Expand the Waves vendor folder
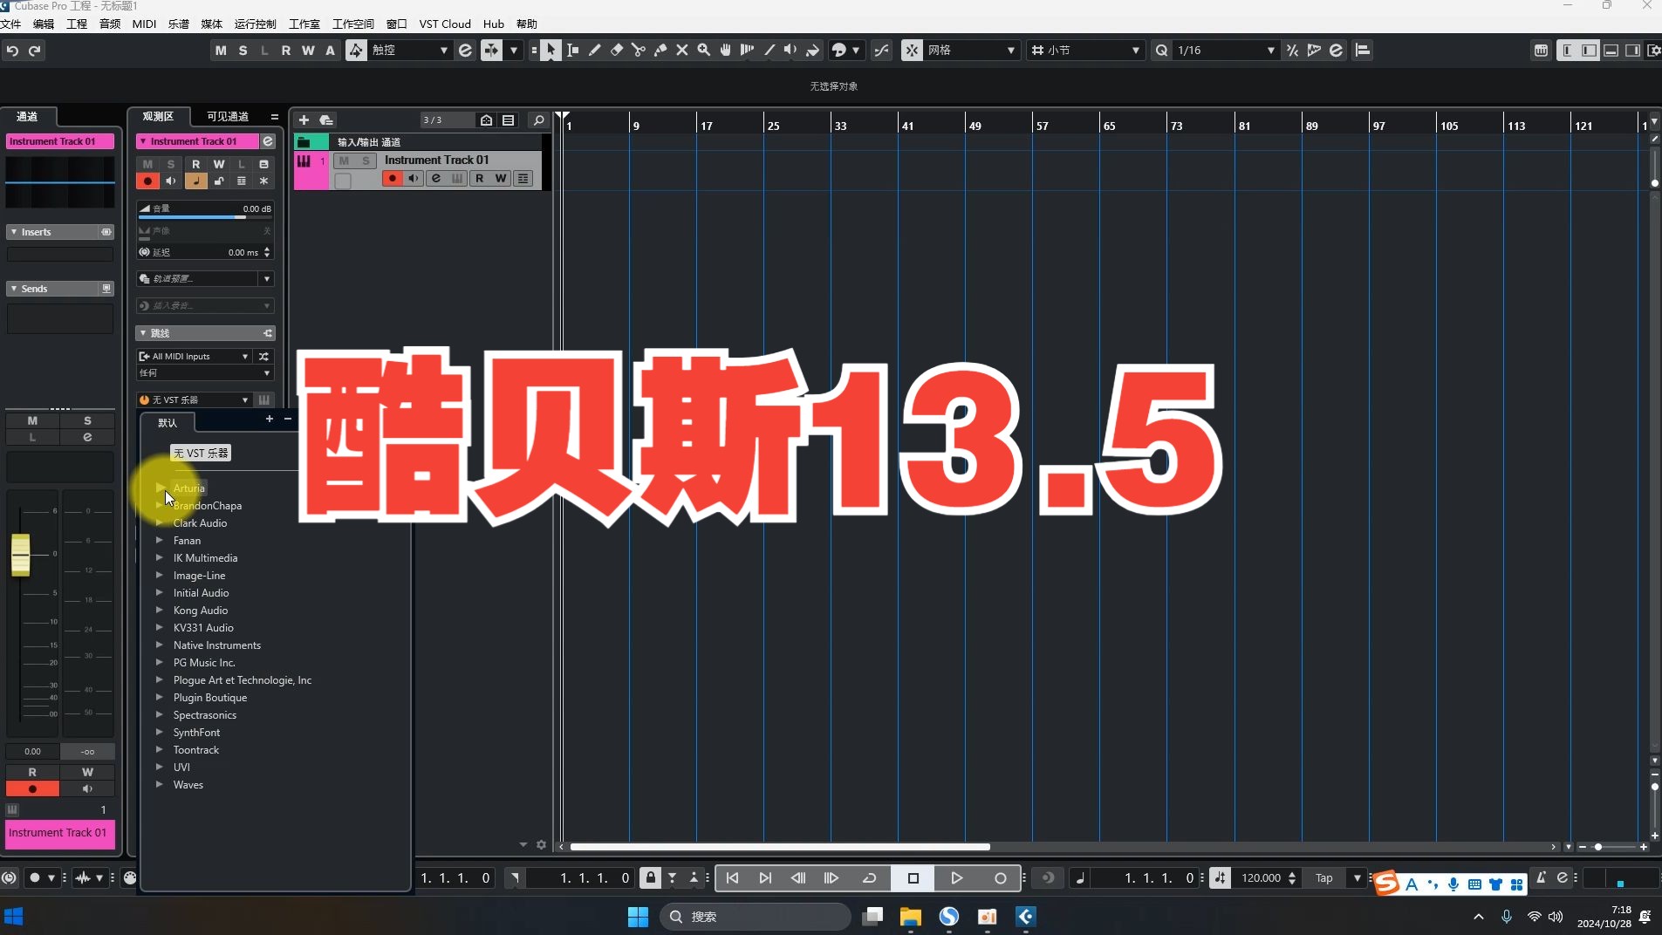1662x935 pixels. click(x=160, y=785)
